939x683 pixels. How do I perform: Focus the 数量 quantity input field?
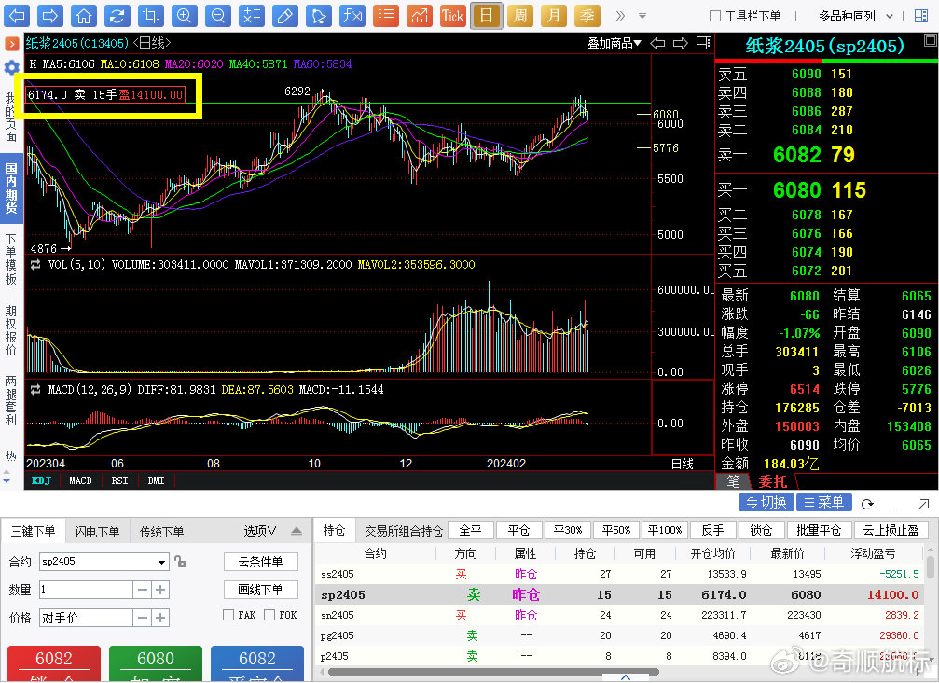click(x=86, y=590)
